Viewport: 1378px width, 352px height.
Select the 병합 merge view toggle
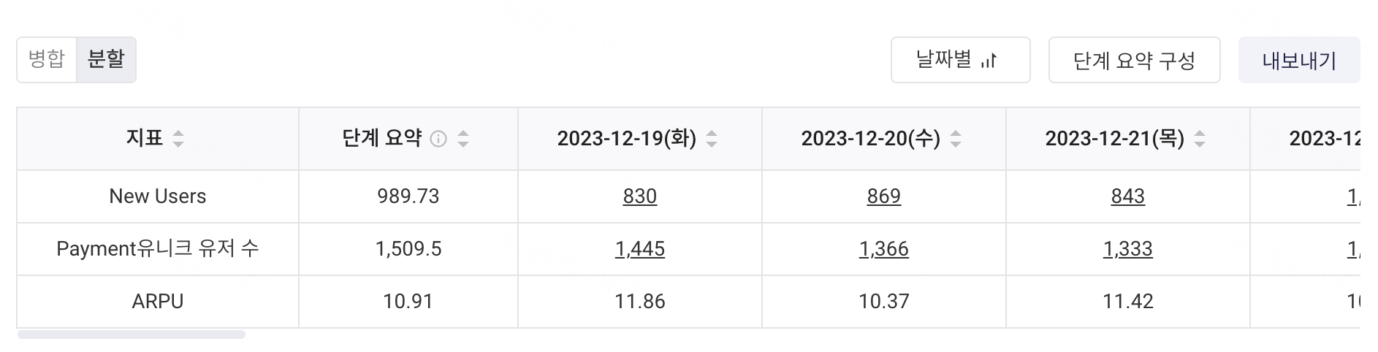(x=47, y=59)
